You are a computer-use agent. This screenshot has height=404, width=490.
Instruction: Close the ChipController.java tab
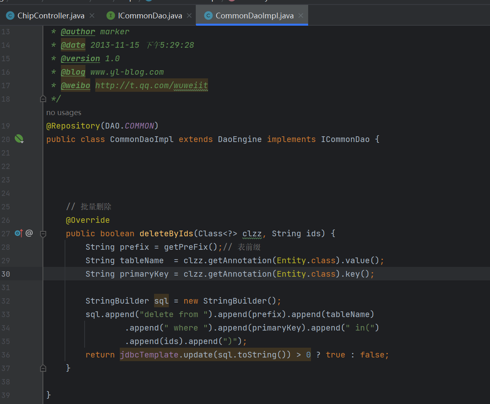click(92, 16)
